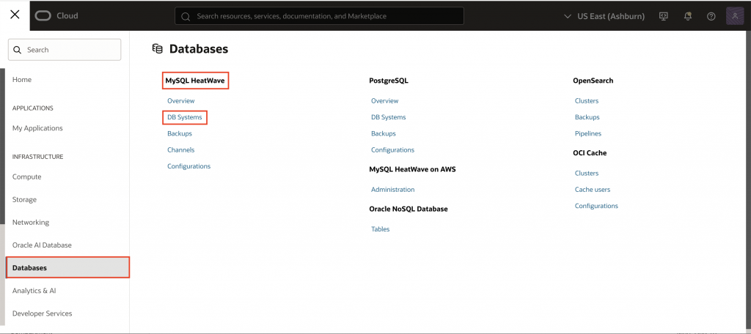Open MySQL HeatWave DB Systems link

pos(184,117)
